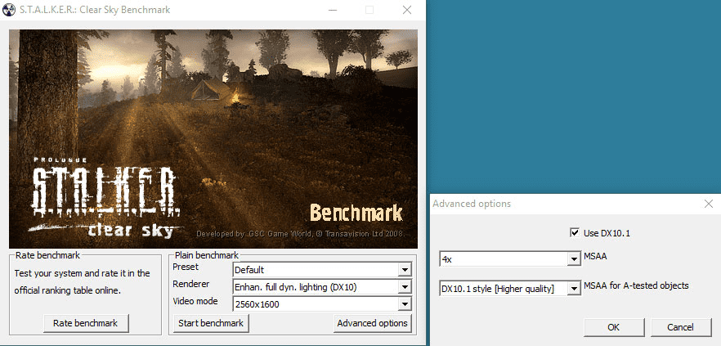
Task: Click the Plain benchmark group label
Action: (x=207, y=255)
